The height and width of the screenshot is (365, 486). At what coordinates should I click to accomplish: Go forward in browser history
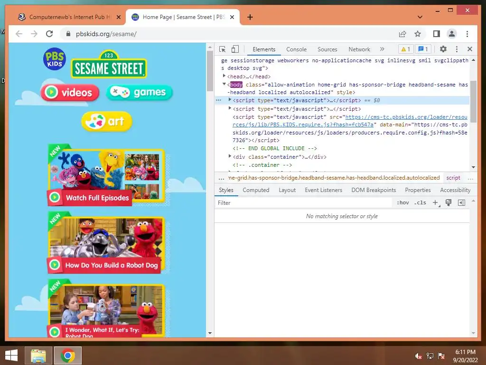[34, 34]
